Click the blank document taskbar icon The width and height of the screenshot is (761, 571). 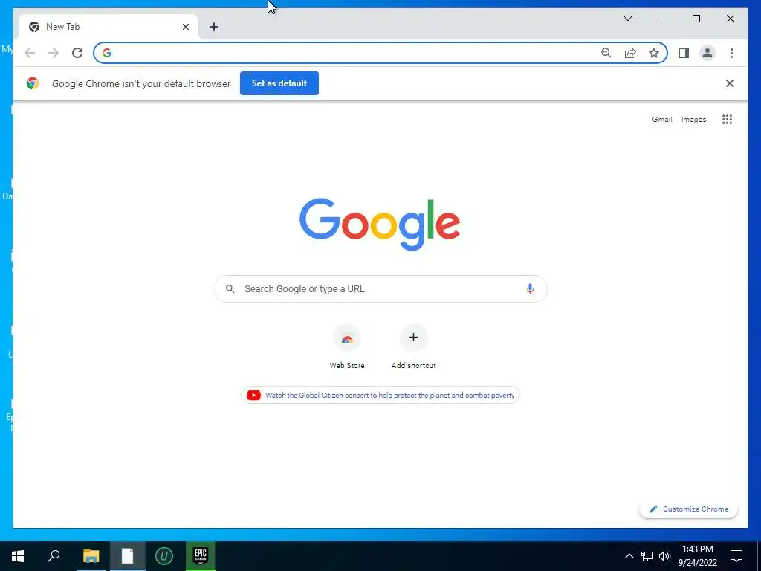[127, 556]
